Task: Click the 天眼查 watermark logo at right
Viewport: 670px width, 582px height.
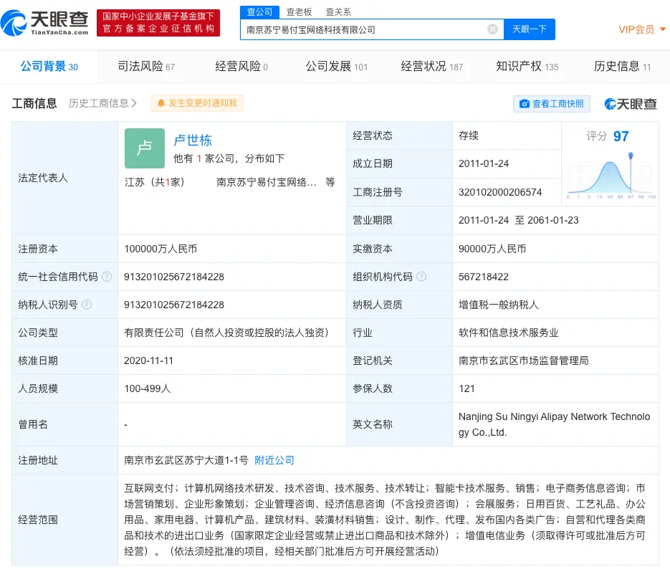Action: coord(631,104)
